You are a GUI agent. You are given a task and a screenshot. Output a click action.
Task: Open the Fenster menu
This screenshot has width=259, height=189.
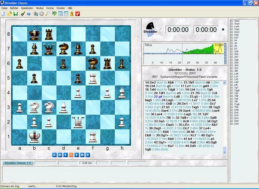[61, 8]
